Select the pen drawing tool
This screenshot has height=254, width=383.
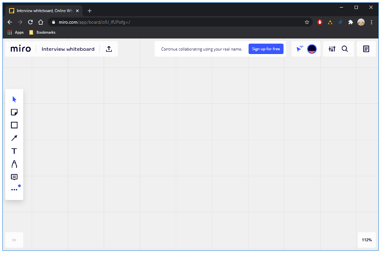click(14, 164)
